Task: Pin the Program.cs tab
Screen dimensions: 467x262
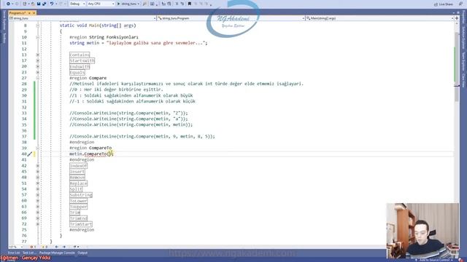Action: click(x=29, y=13)
